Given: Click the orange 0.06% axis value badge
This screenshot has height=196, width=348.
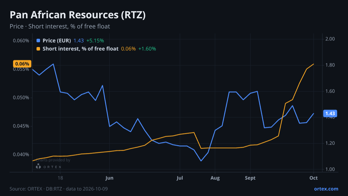Looking at the screenshot, I should click(x=22, y=64).
